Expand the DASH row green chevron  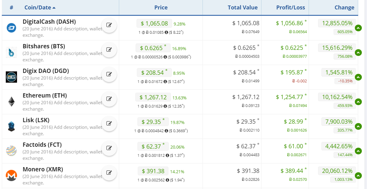pos(358,28)
